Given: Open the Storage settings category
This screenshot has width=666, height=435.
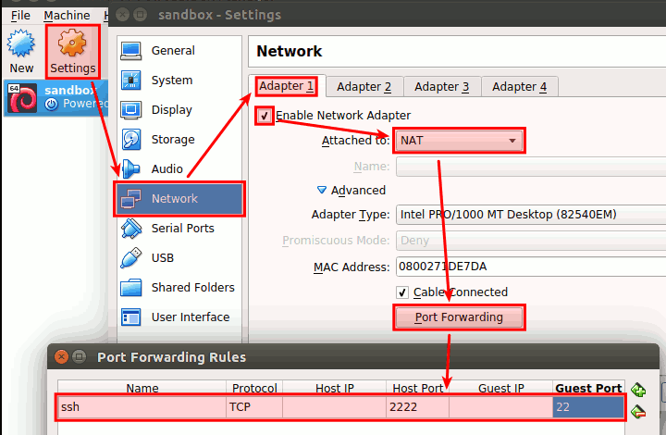Looking at the screenshot, I should 179,140.
